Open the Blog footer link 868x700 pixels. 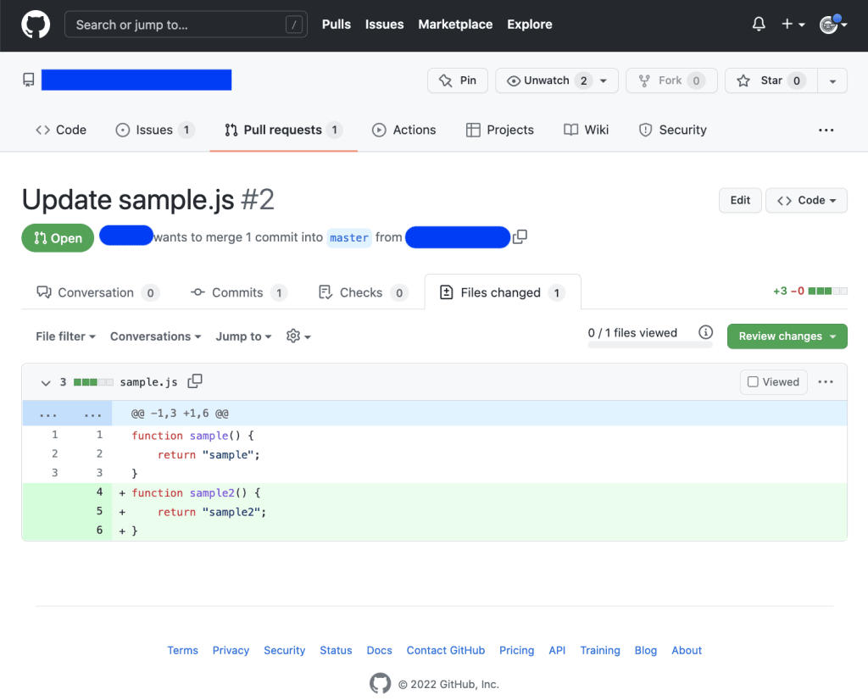click(x=645, y=650)
